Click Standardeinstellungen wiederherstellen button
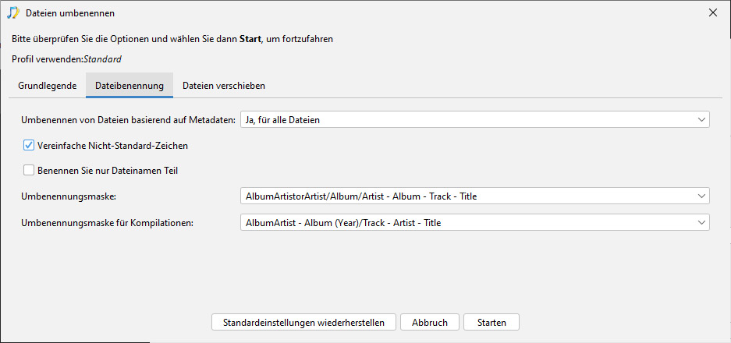731x343 pixels. (304, 322)
